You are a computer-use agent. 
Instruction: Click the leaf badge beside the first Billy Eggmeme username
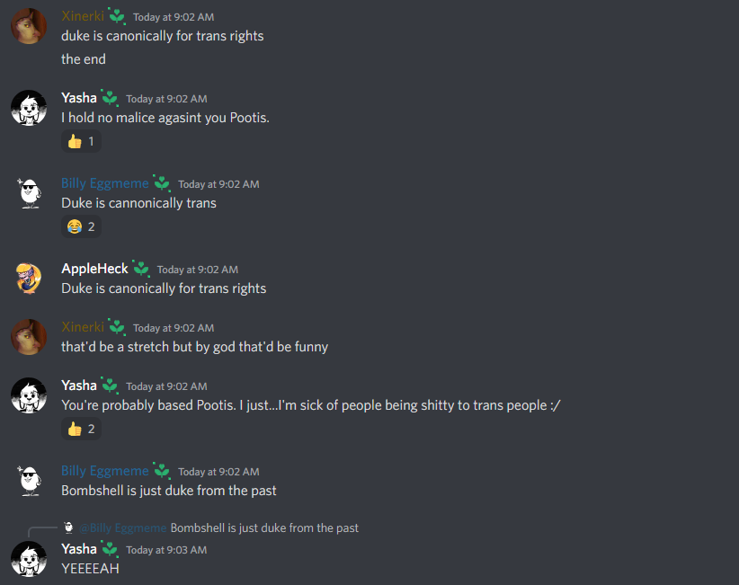click(162, 182)
